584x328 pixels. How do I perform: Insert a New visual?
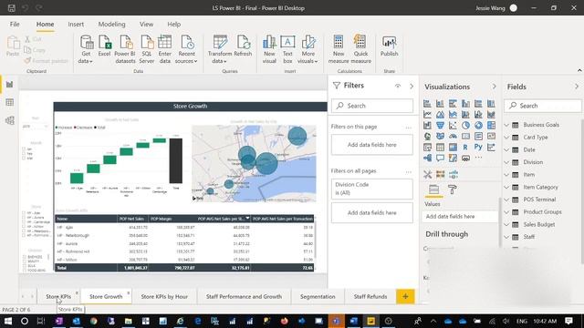269,49
